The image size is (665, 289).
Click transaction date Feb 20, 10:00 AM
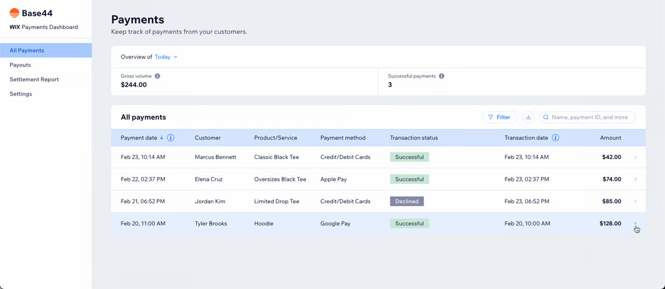pos(527,224)
